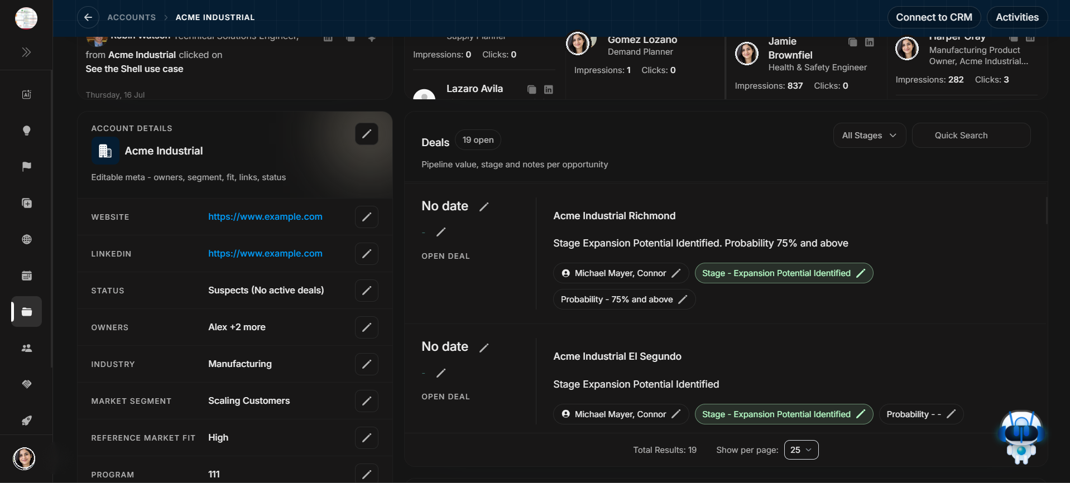This screenshot has width=1070, height=483.
Task: Open the All Stages dropdown
Action: pyautogui.click(x=869, y=136)
